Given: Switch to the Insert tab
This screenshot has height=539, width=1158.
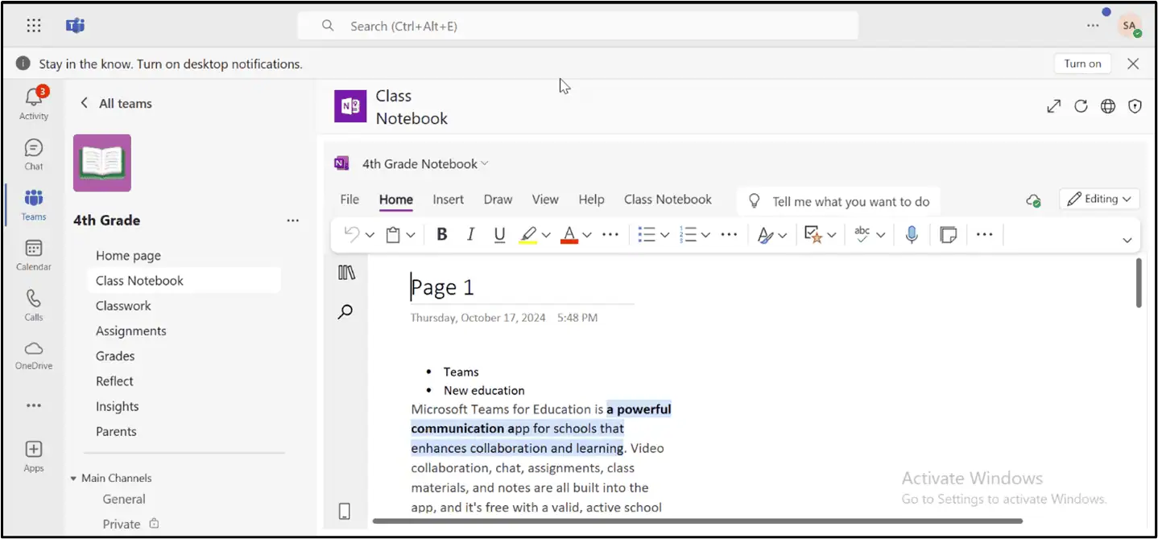Looking at the screenshot, I should coord(448,199).
